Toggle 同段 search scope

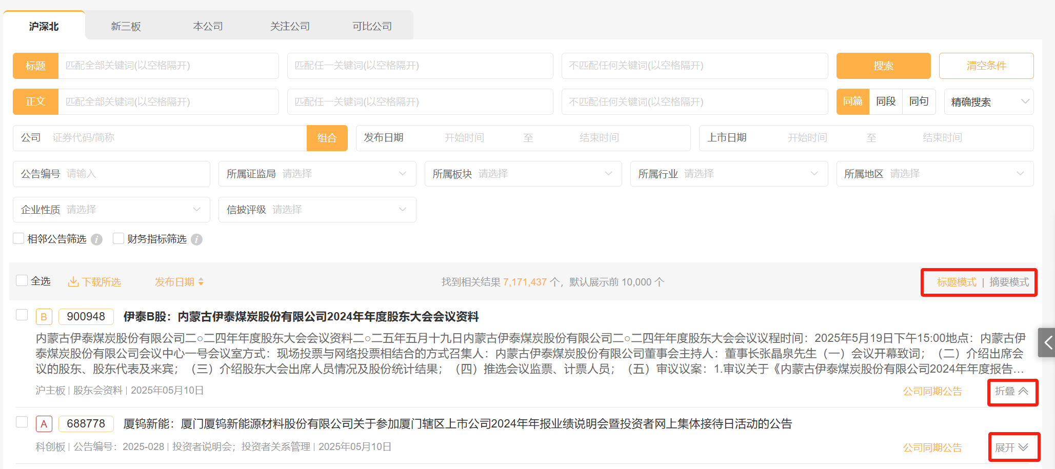tap(886, 101)
